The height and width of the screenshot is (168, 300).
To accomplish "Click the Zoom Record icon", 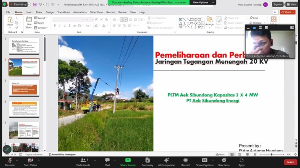I will coord(185,160).
